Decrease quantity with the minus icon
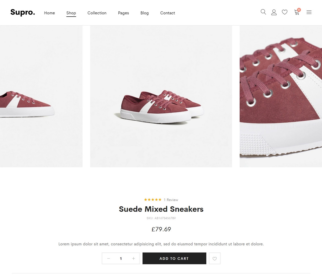 point(109,259)
